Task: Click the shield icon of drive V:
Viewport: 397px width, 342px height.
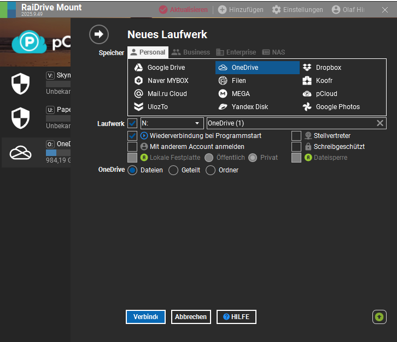Action: pos(21,83)
